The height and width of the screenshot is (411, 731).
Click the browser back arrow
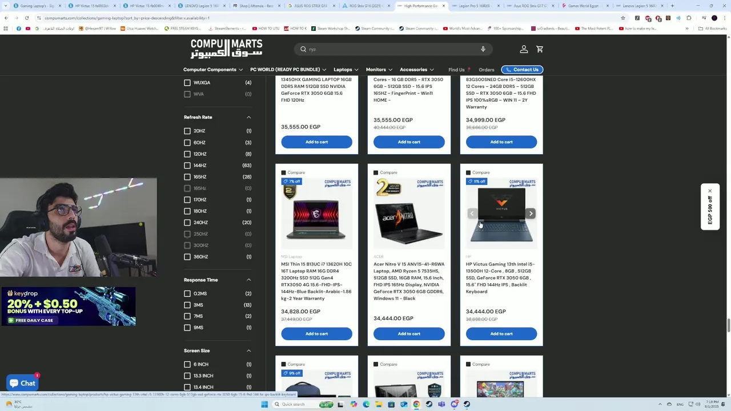[x=6, y=18]
